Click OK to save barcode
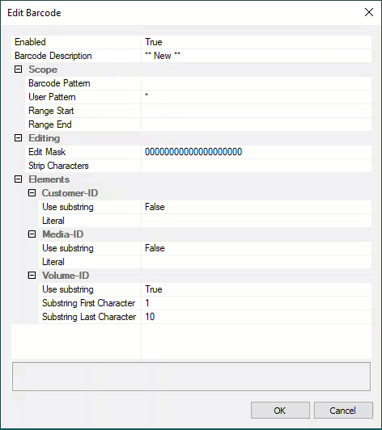 (280, 411)
